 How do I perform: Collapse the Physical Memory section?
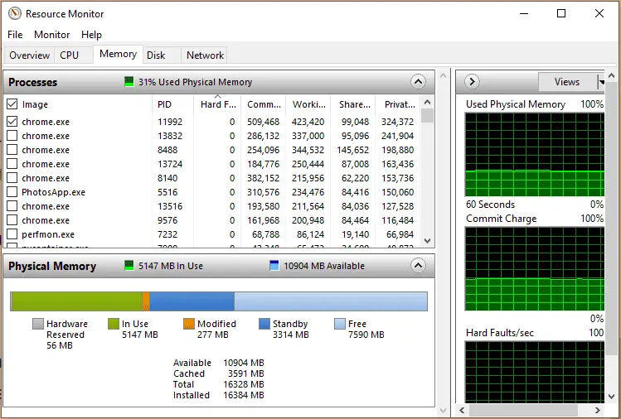418,266
